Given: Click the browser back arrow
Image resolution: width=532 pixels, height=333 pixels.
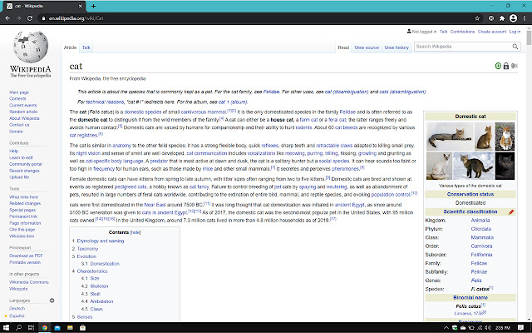Looking at the screenshot, I should pyautogui.click(x=7, y=18).
